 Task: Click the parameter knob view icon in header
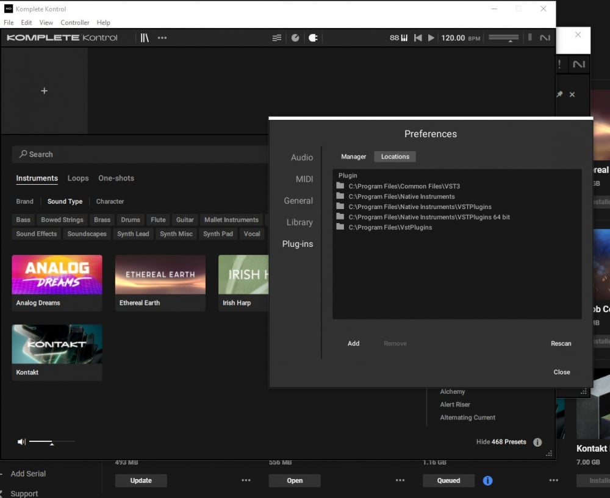point(295,38)
